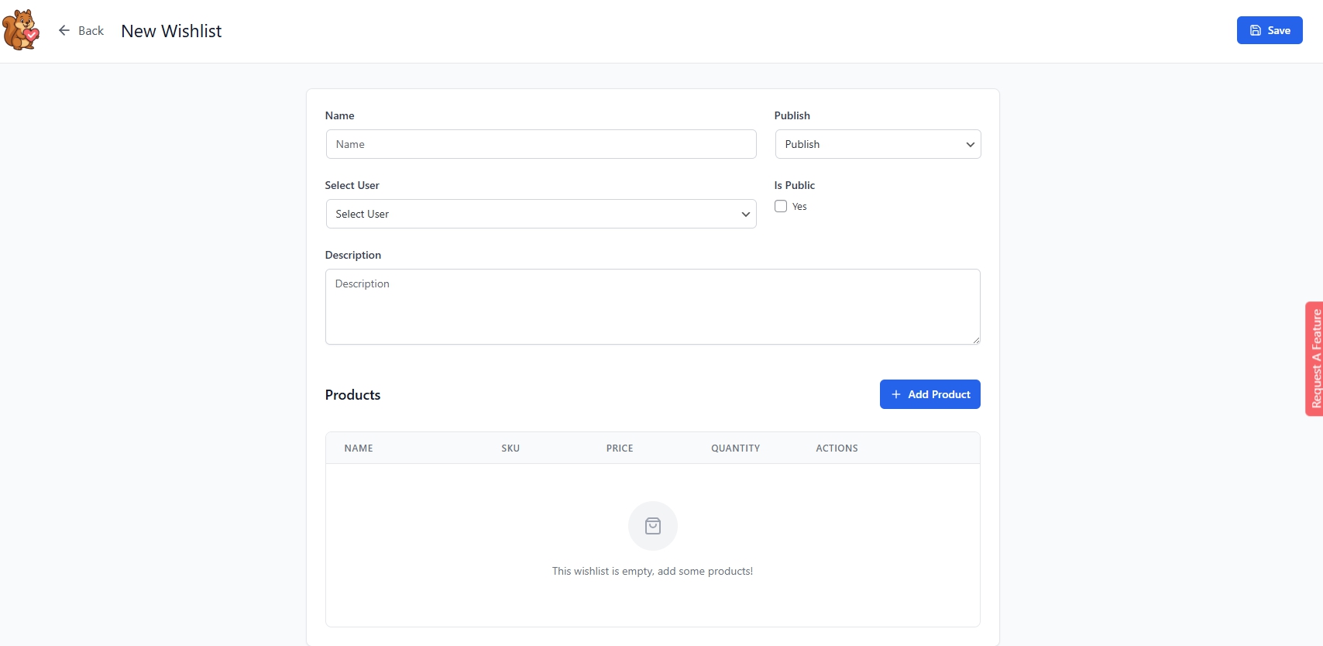Save the new wishlist
The image size is (1323, 646).
click(x=1269, y=30)
